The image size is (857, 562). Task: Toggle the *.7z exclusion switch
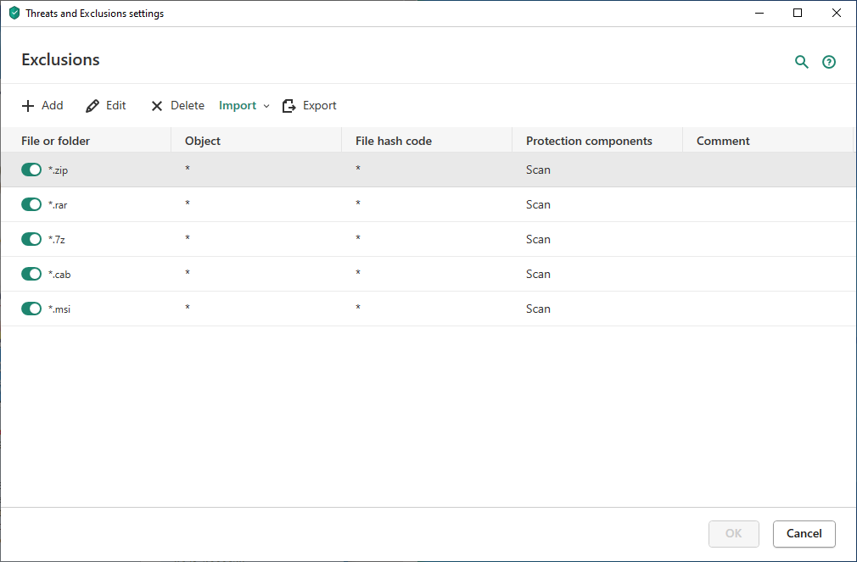tap(31, 239)
